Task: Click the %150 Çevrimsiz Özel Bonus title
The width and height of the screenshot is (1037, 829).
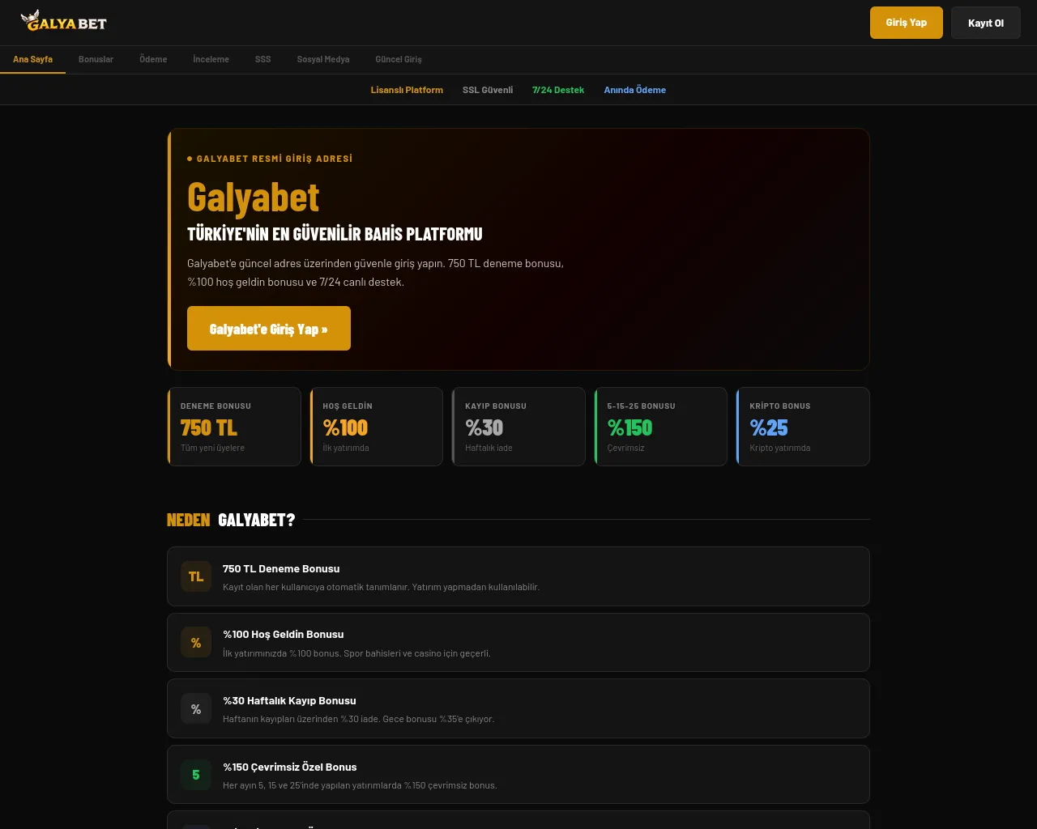Action: pos(290,767)
